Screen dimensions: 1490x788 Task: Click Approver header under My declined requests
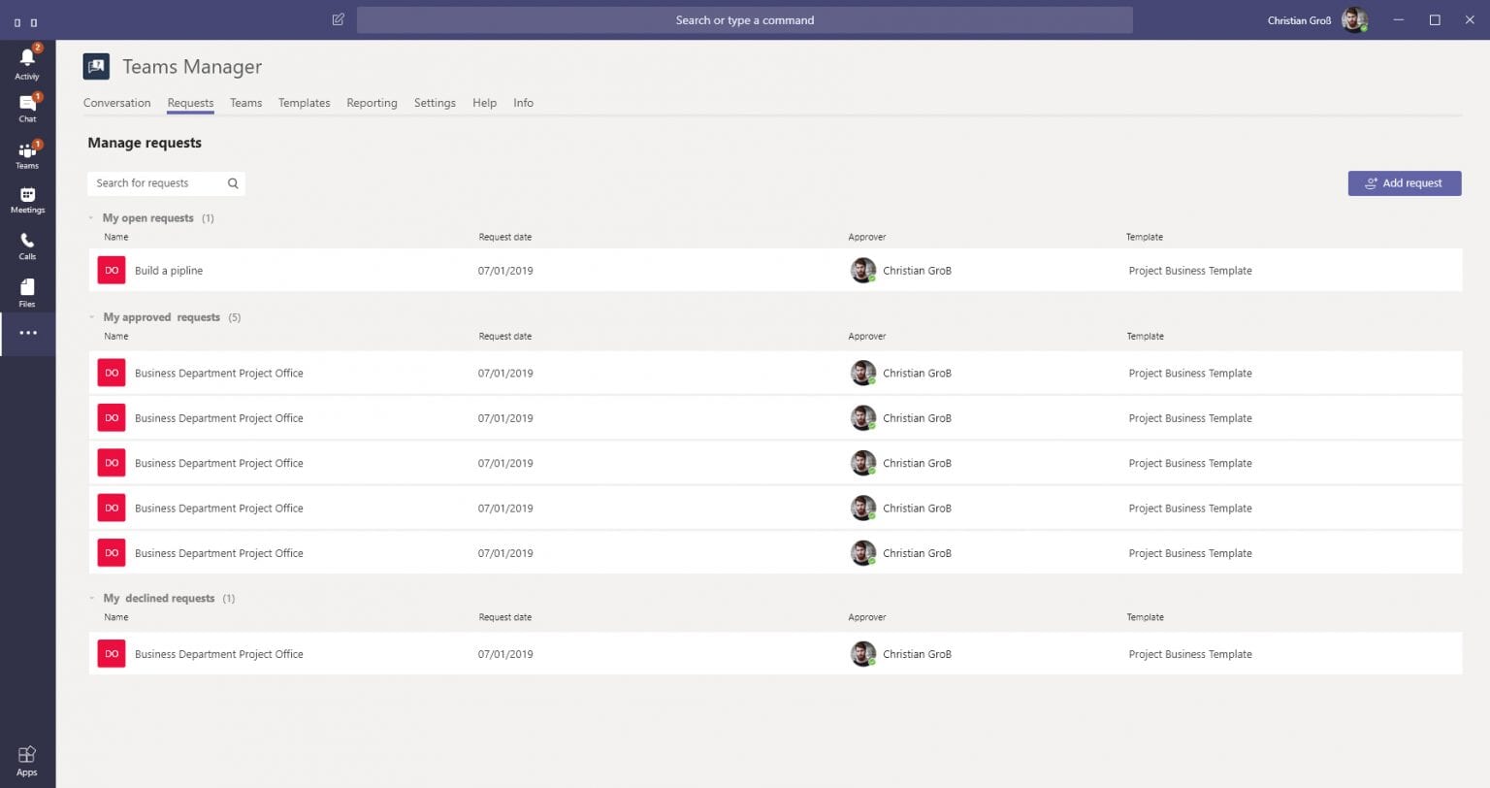click(x=866, y=617)
